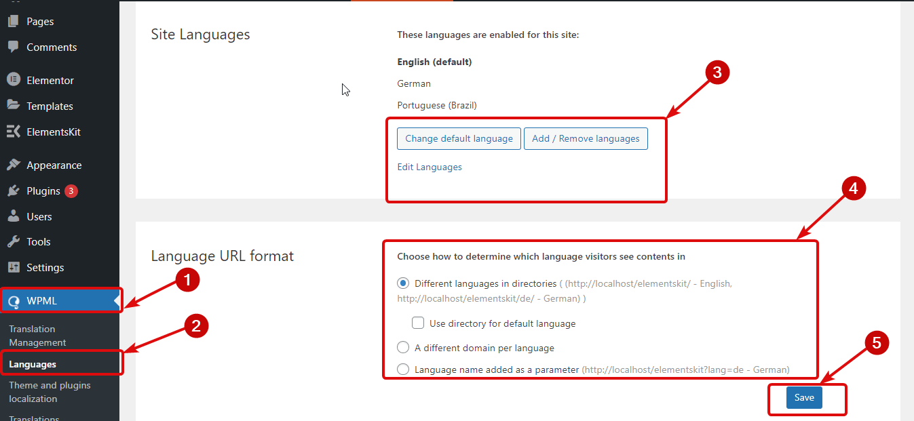This screenshot has height=421, width=914.
Task: Click the Site Languages heading
Action: [x=200, y=35]
